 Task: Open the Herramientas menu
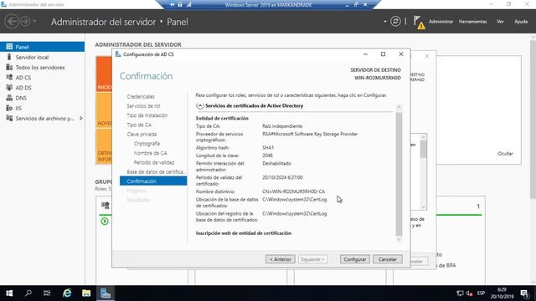click(472, 22)
